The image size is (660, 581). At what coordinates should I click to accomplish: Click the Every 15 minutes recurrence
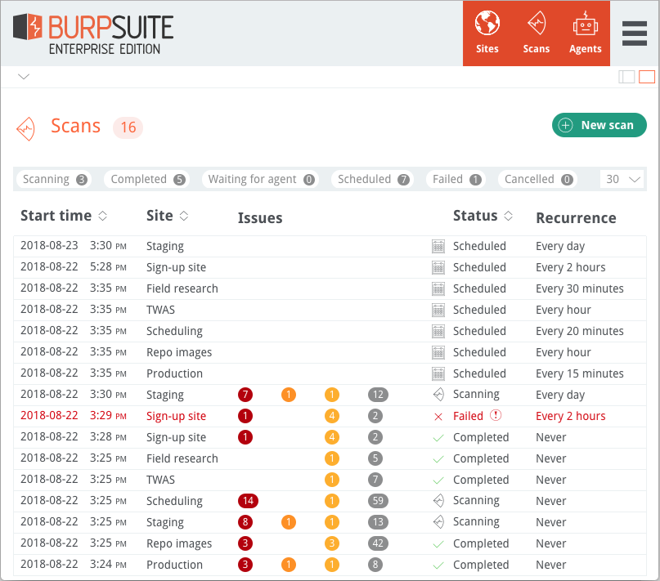(580, 373)
